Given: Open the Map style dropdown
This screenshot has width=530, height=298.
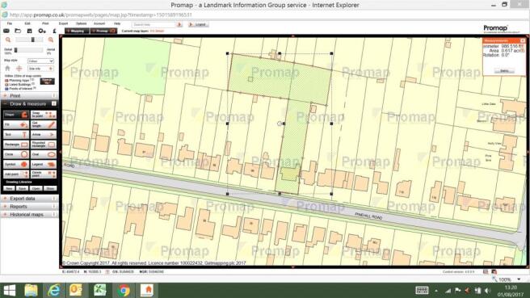Looking at the screenshot, I should pyautogui.click(x=40, y=61).
